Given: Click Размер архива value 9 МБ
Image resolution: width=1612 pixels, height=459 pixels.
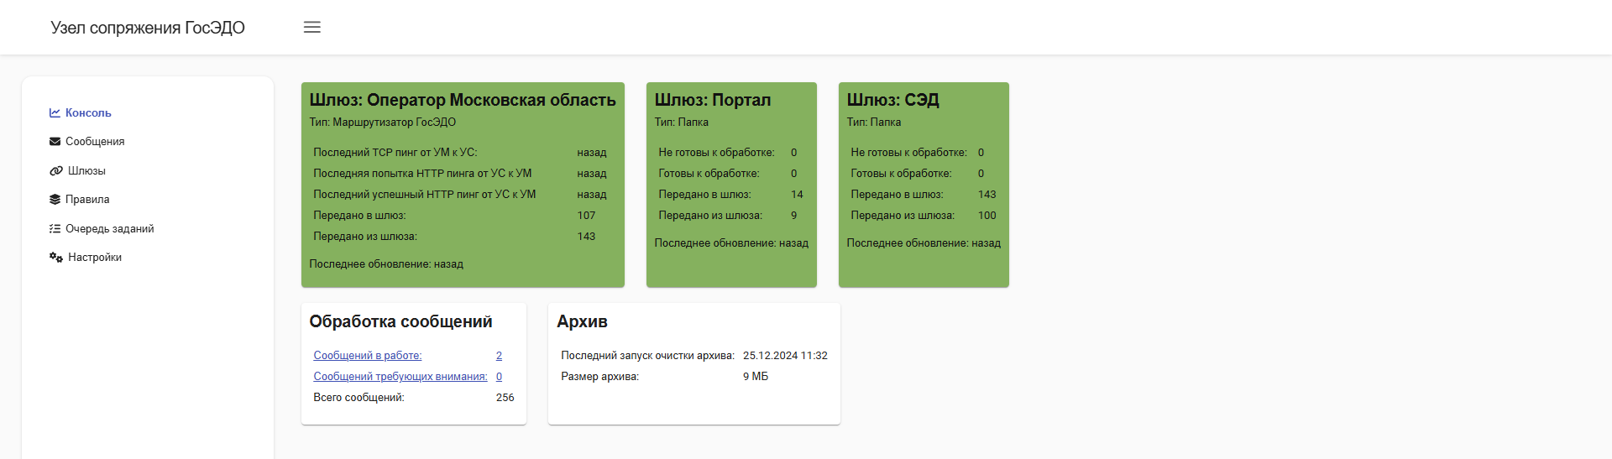Looking at the screenshot, I should [755, 376].
